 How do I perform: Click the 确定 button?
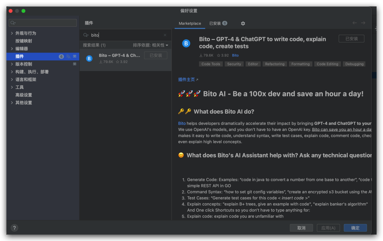click(x=355, y=228)
